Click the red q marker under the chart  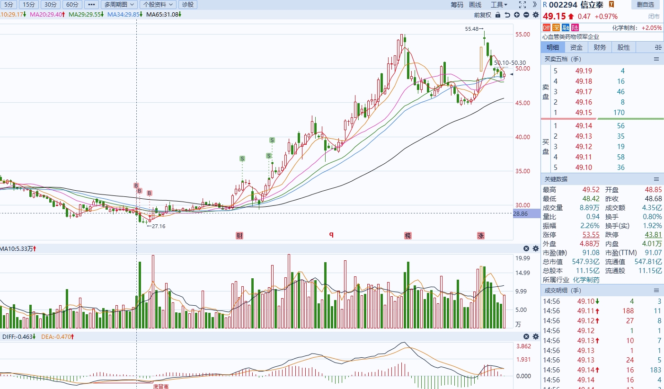(331, 234)
